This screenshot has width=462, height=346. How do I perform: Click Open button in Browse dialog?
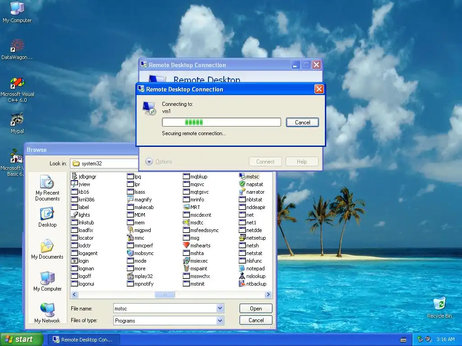point(256,308)
